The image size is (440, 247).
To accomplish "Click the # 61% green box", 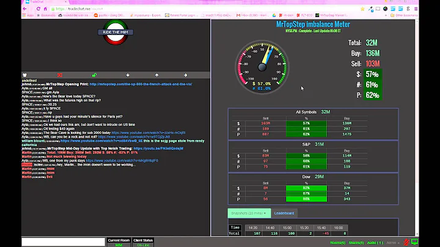I will coord(373,85).
